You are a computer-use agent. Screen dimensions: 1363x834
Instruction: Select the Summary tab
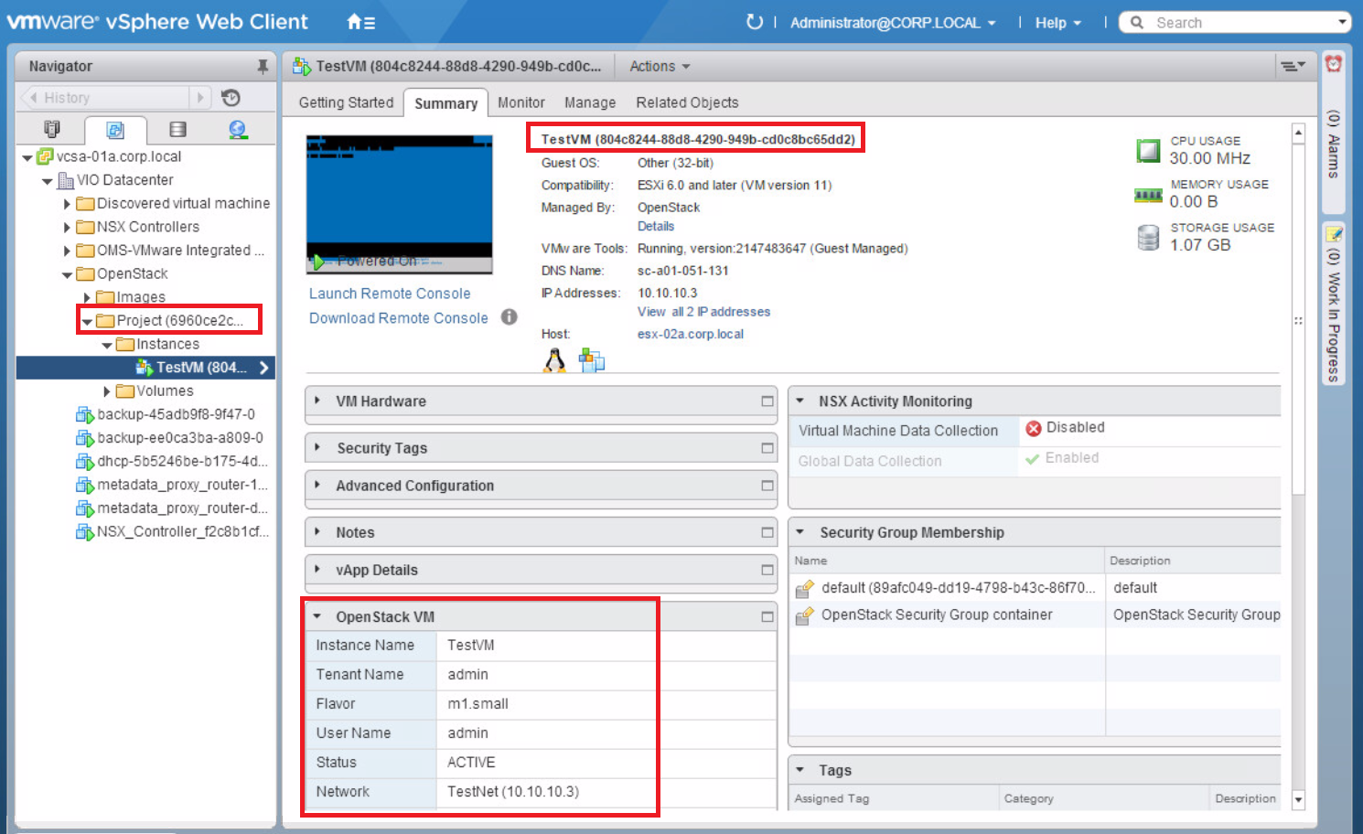coord(445,103)
